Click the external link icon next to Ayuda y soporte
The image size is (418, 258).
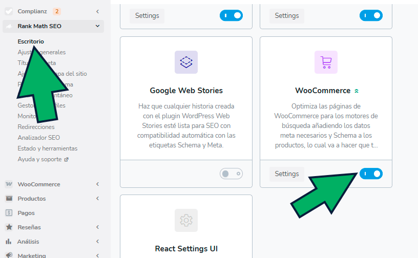tap(67, 159)
